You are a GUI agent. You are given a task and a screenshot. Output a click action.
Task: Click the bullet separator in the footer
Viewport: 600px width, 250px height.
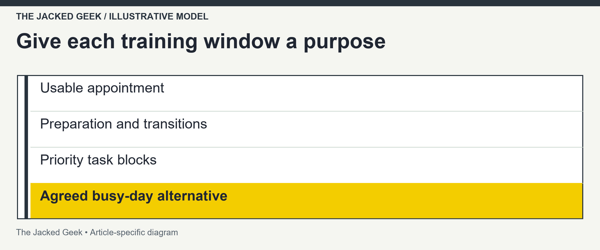[x=86, y=233]
